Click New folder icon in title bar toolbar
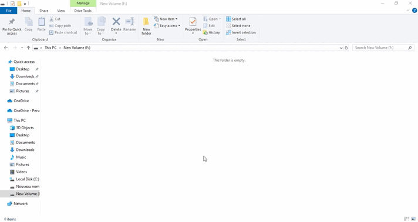 pyautogui.click(x=19, y=4)
